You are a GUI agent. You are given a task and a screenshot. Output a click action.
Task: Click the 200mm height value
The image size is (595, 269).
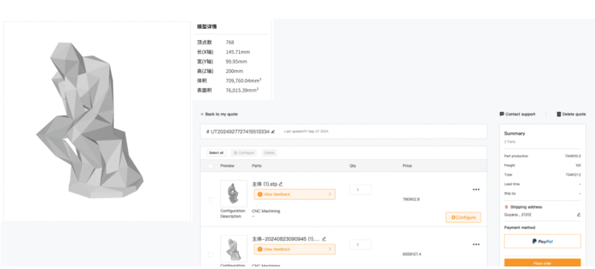click(234, 71)
